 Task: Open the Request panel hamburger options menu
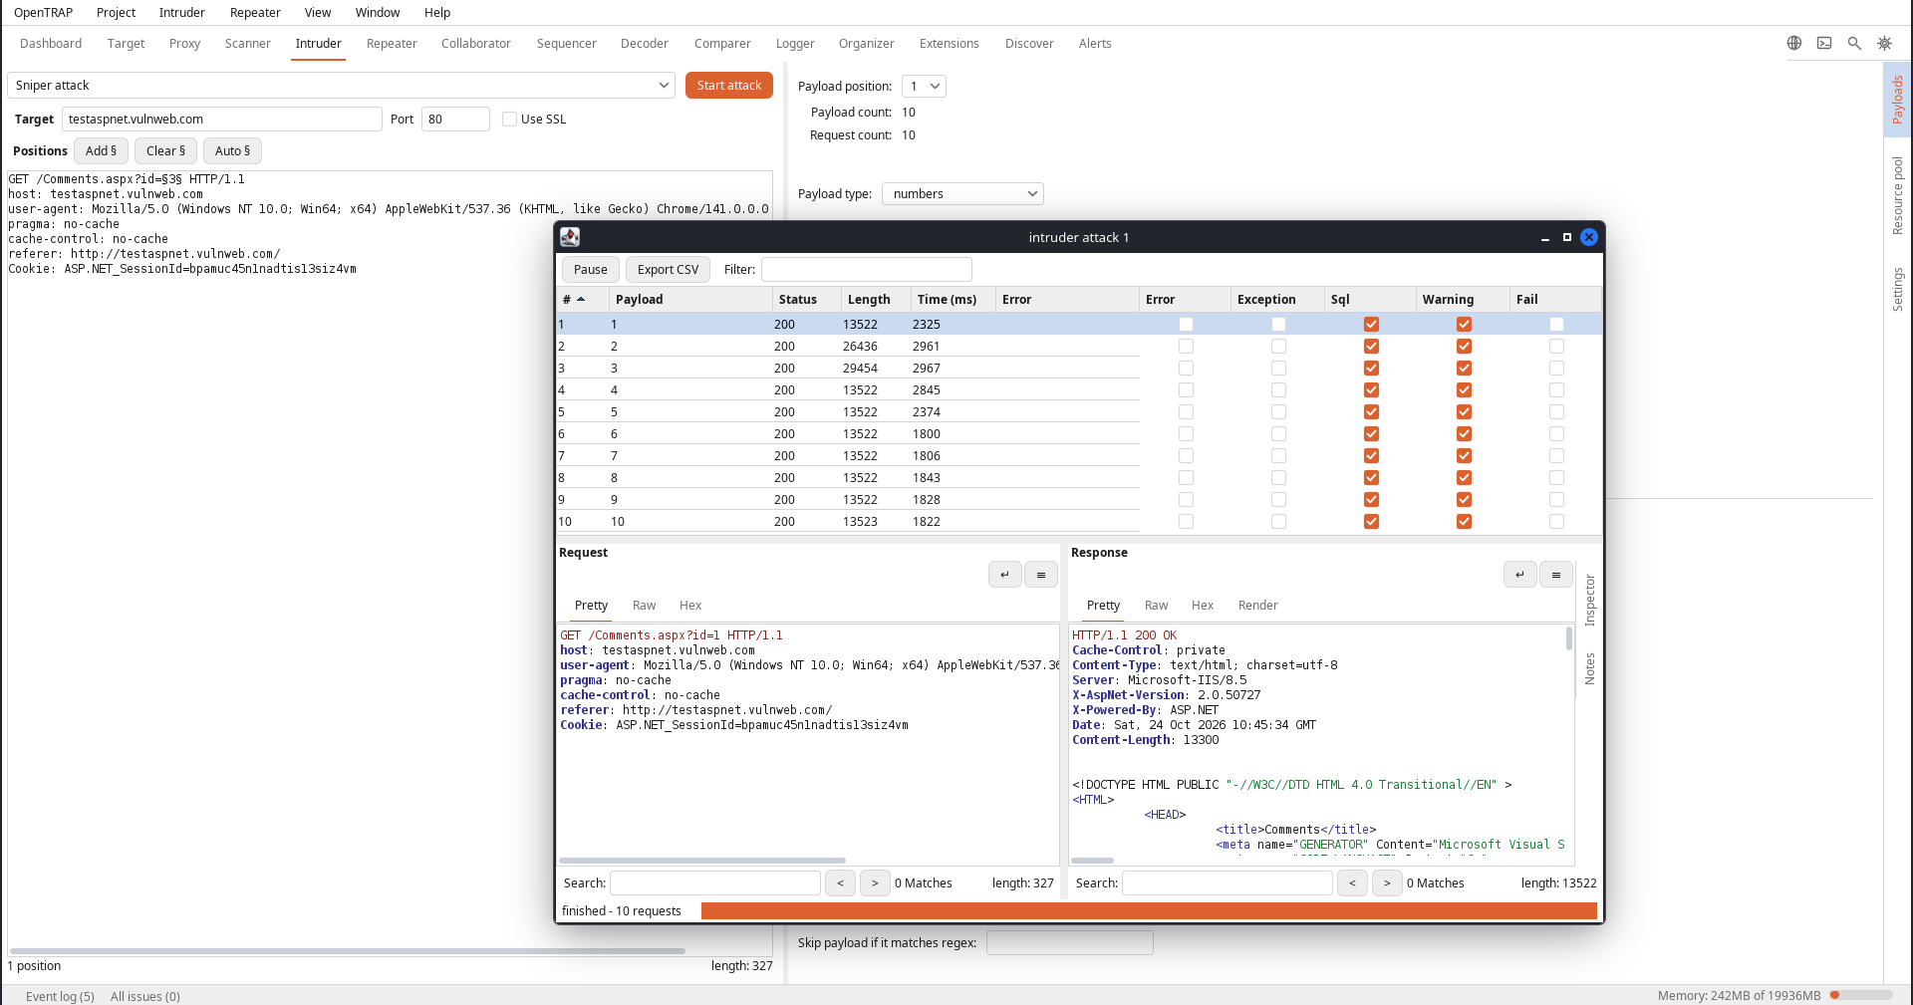point(1040,575)
